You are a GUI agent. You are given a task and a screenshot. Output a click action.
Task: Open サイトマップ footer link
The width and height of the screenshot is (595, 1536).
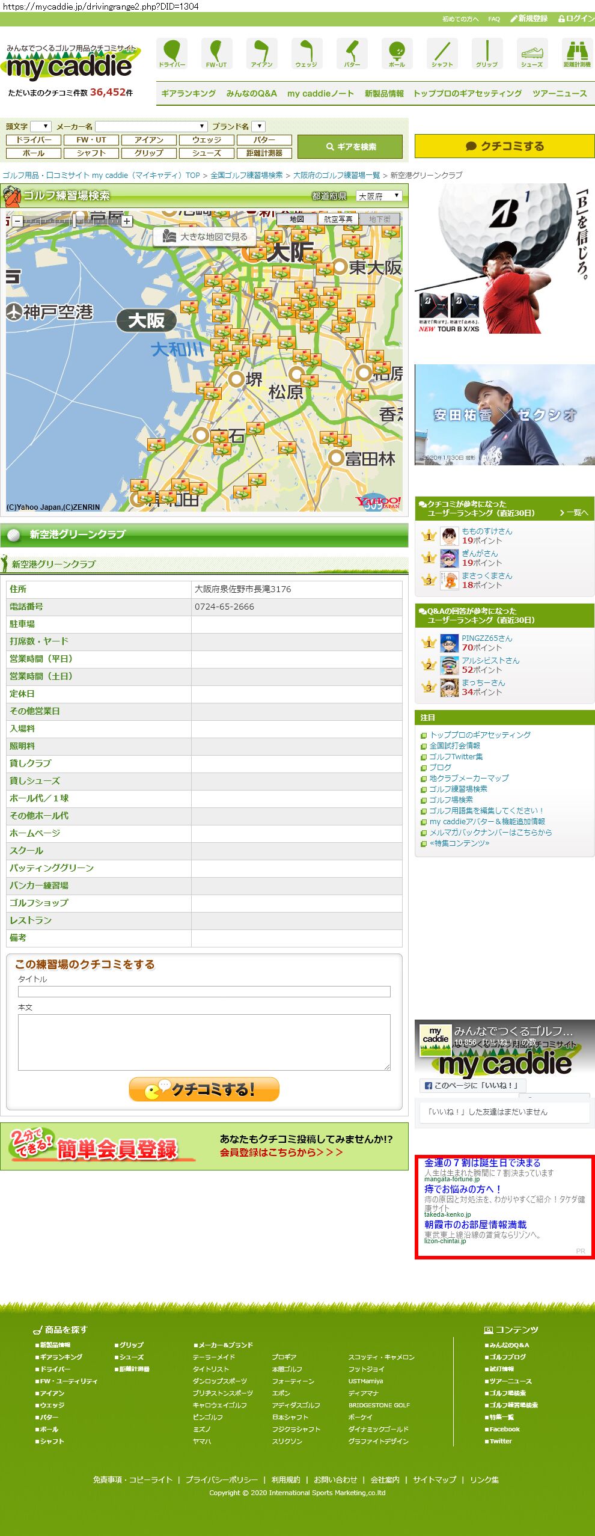tap(435, 1480)
